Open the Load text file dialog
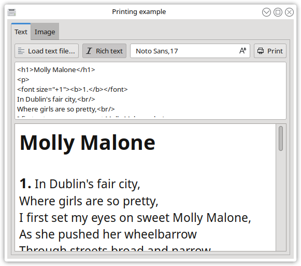 (47, 51)
